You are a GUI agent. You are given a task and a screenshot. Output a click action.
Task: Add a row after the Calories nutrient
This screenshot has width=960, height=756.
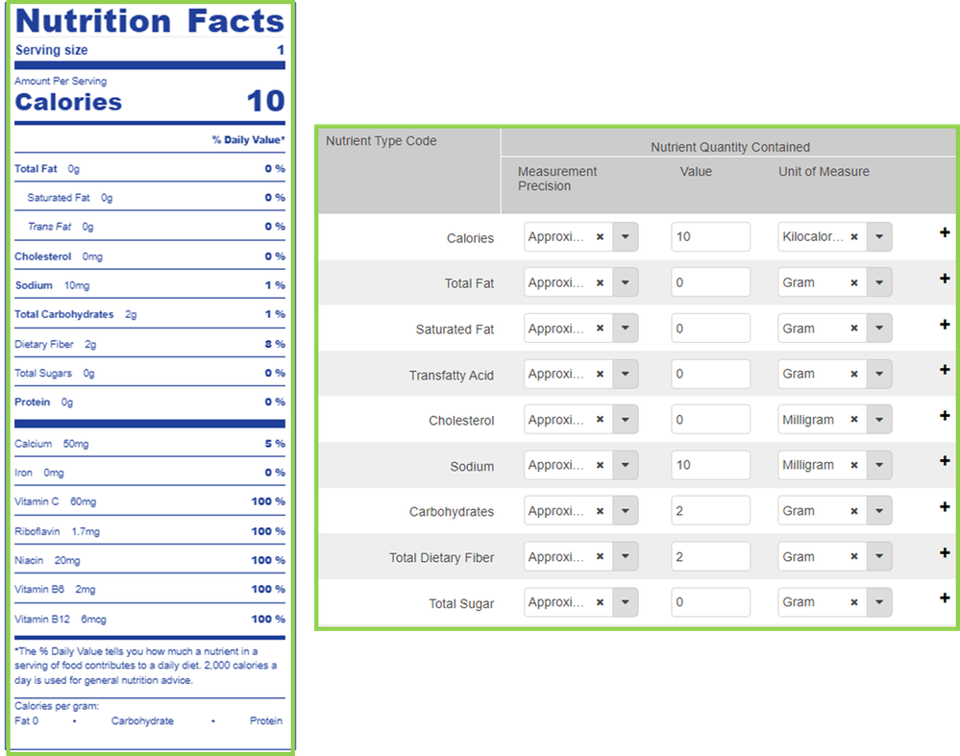click(x=945, y=232)
